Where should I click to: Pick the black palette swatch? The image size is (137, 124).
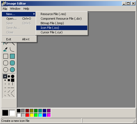[x=19, y=111]
